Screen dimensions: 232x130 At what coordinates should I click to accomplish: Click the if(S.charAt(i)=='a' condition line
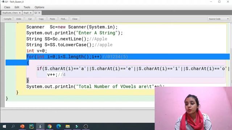click(133, 69)
